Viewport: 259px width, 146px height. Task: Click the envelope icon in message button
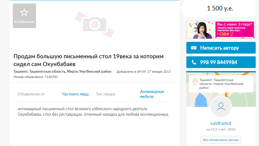194,48
